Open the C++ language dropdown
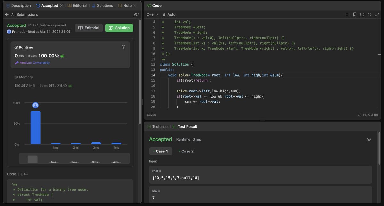 click(x=152, y=15)
